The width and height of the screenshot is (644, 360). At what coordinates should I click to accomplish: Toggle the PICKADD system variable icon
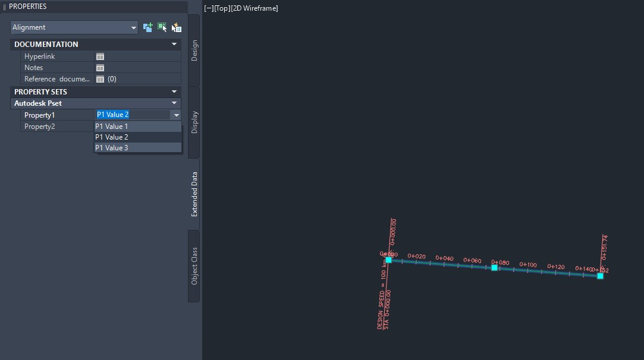pyautogui.click(x=148, y=27)
